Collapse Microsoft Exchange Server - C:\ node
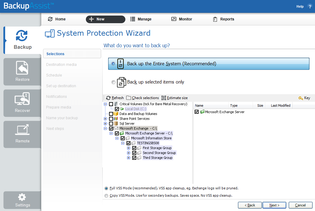This screenshot has width=315, height=211. (111, 133)
